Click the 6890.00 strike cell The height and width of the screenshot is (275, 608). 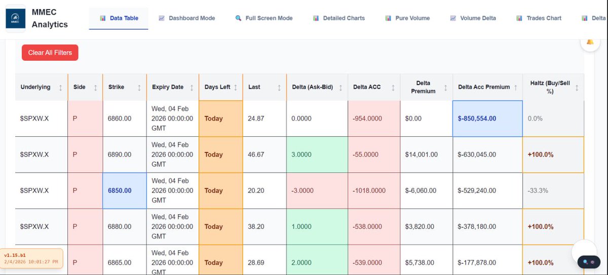[125, 154]
